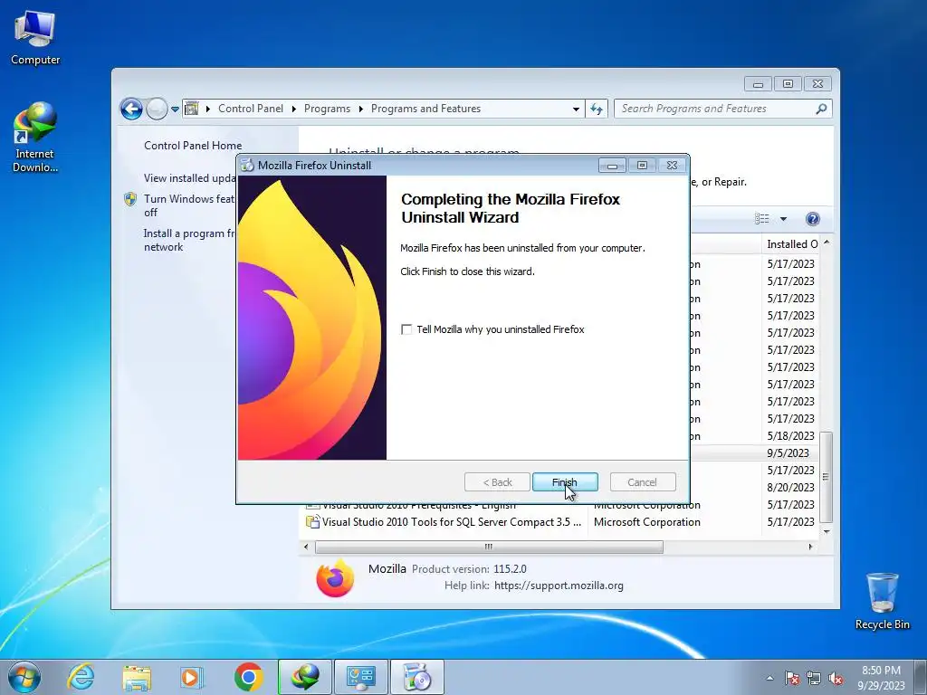Click the vertical scrollbar down arrow
The height and width of the screenshot is (695, 927).
[827, 531]
